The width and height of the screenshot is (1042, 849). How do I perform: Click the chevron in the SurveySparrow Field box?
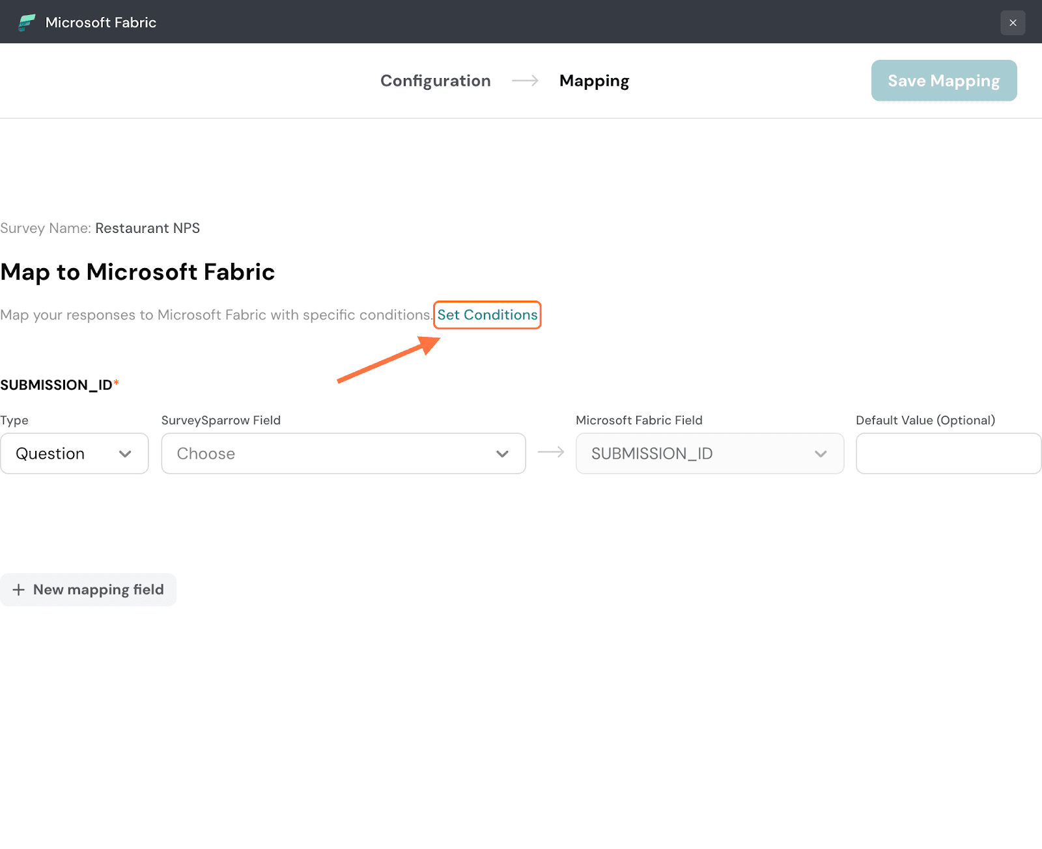[x=502, y=454]
